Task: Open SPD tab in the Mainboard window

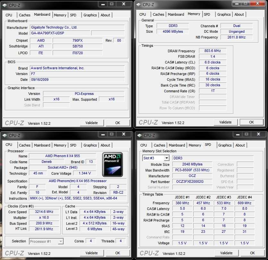Action: 73,15
